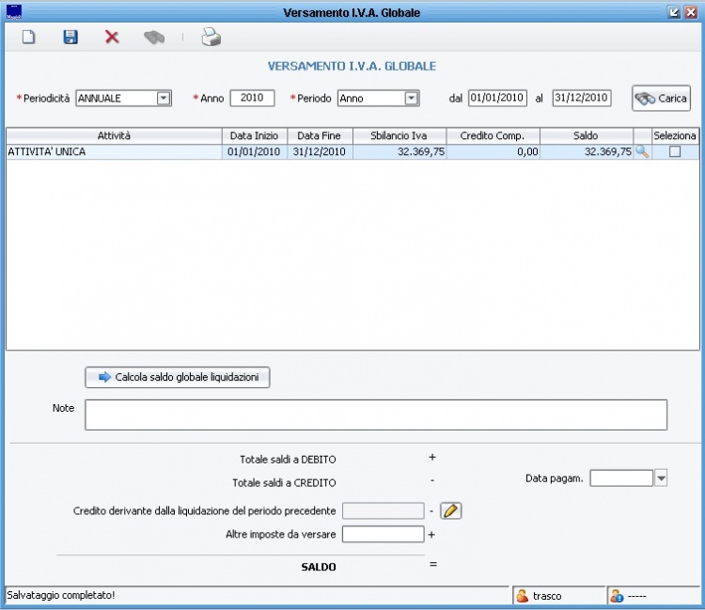Tick the Seleziona checkbox for ATTIVITA' UNICA
The image size is (705, 610).
tap(674, 152)
